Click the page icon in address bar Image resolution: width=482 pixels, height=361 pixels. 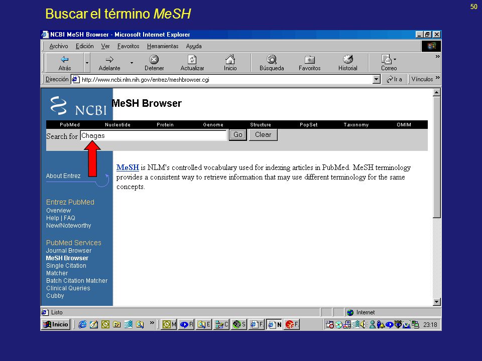click(76, 80)
